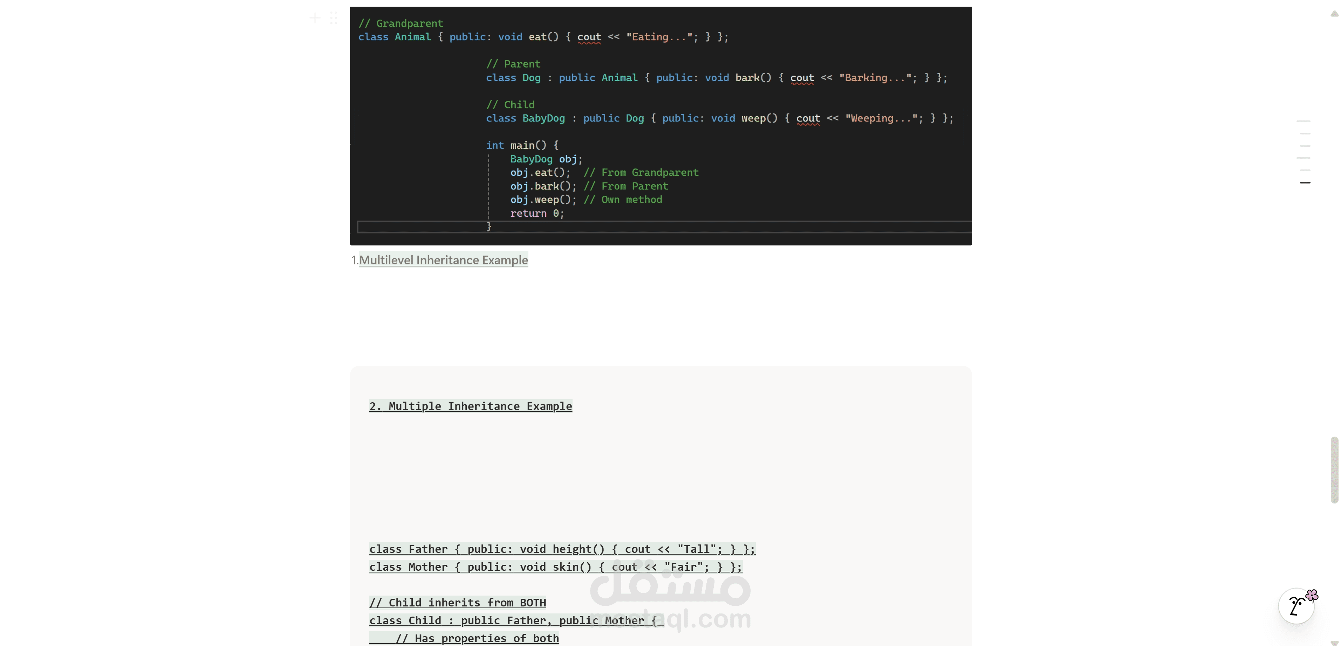The height and width of the screenshot is (646, 1341).
Task: Click the six-dot drag handle icon
Action: pos(334,19)
